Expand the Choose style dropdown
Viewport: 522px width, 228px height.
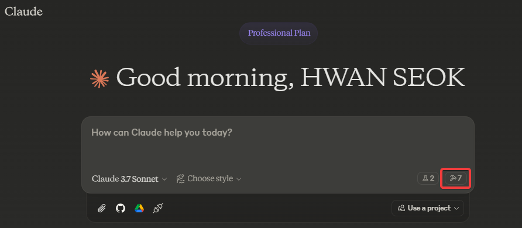(209, 179)
